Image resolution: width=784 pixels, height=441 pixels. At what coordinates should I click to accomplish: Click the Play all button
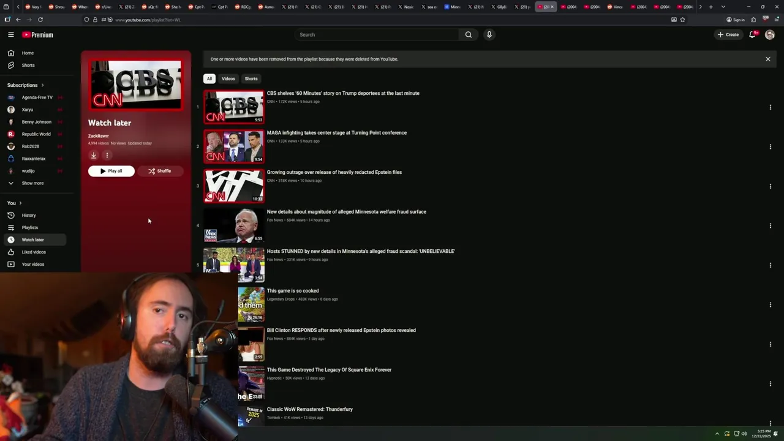pyautogui.click(x=111, y=171)
